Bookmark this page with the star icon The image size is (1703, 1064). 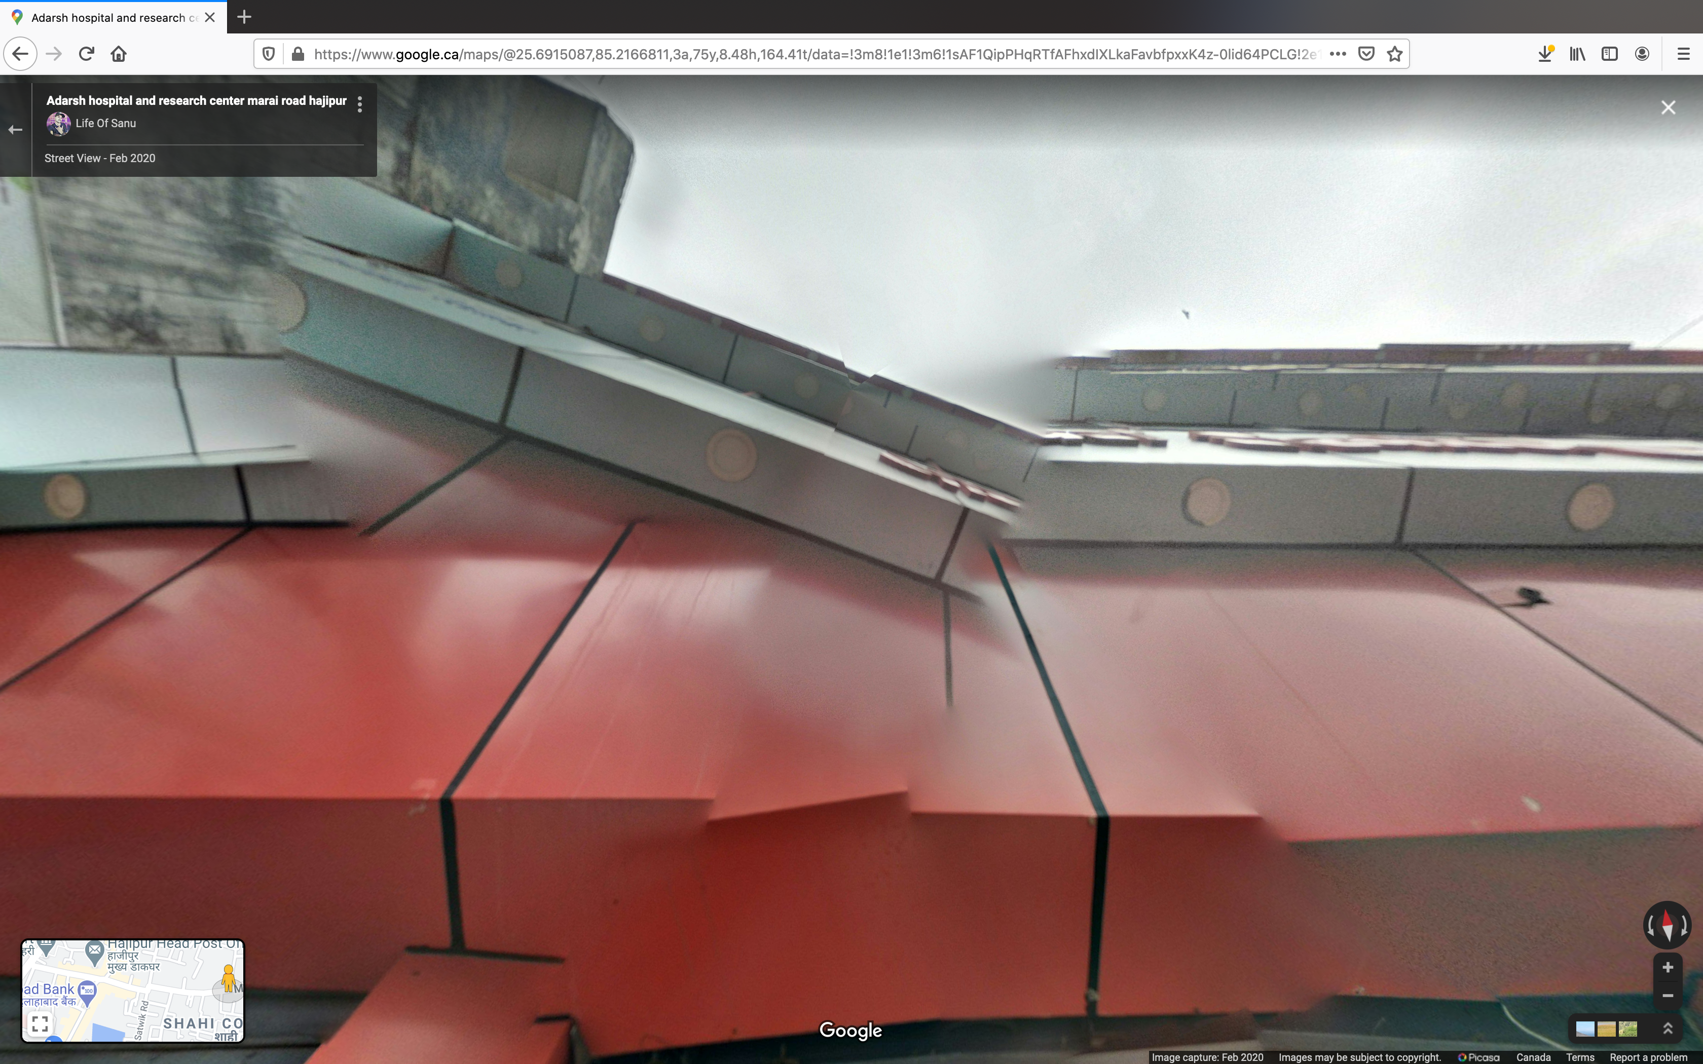(1395, 54)
